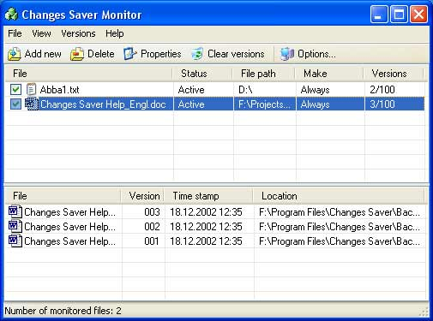Image resolution: width=433 pixels, height=321 pixels.
Task: Click the Add new folder icon
Action: [15, 54]
